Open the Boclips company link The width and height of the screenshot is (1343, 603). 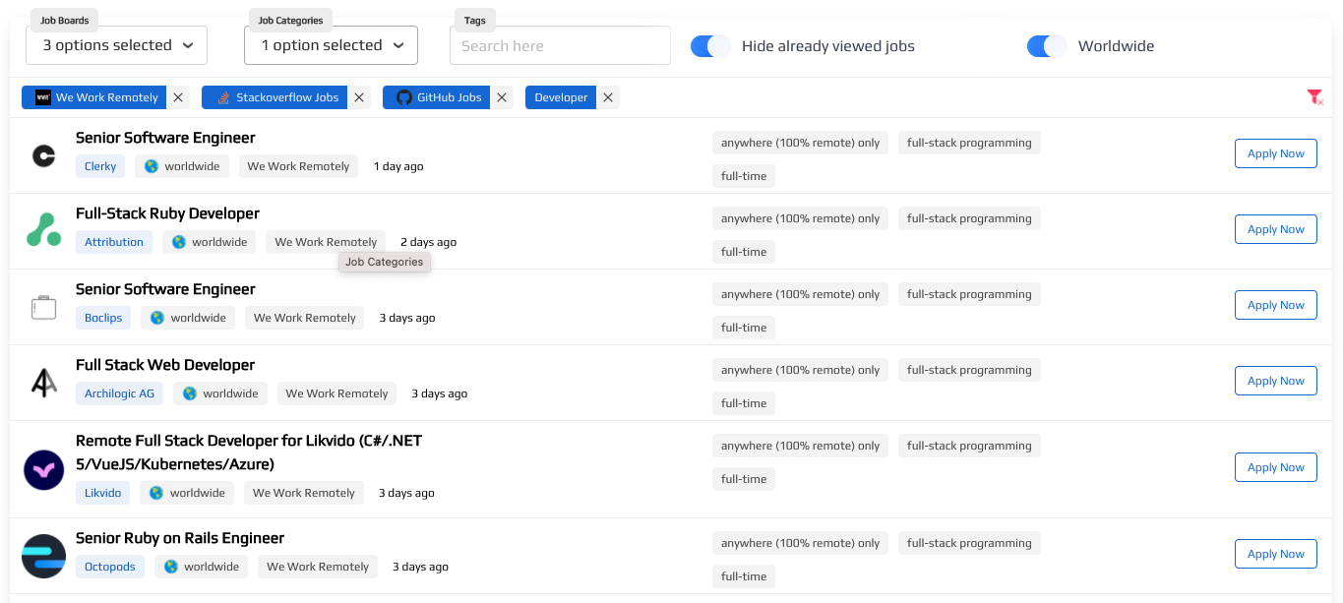pos(103,318)
